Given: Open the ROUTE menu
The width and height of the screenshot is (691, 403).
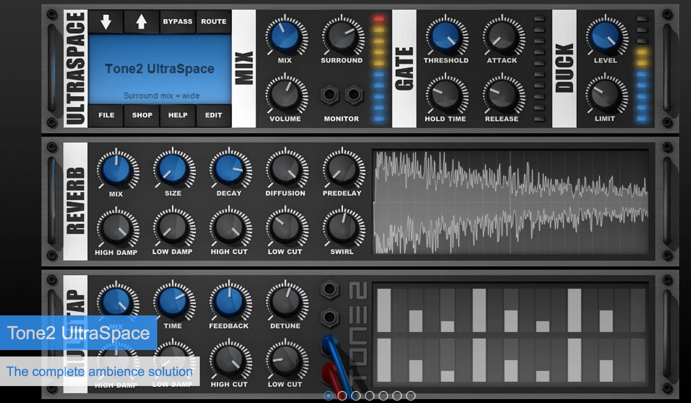Looking at the screenshot, I should point(214,22).
